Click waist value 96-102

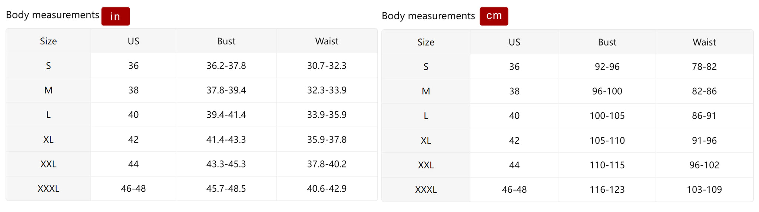coord(704,165)
